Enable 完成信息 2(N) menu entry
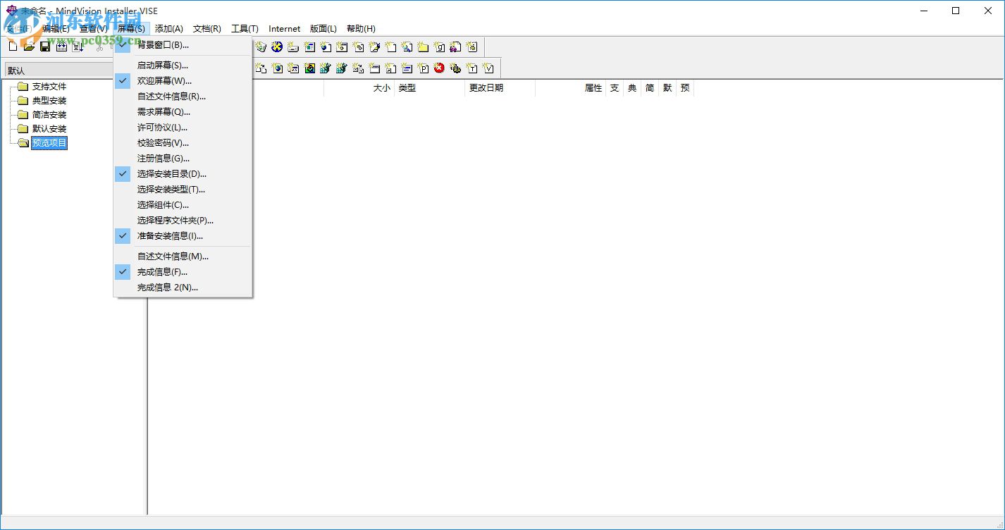The height and width of the screenshot is (530, 1005). 183,288
